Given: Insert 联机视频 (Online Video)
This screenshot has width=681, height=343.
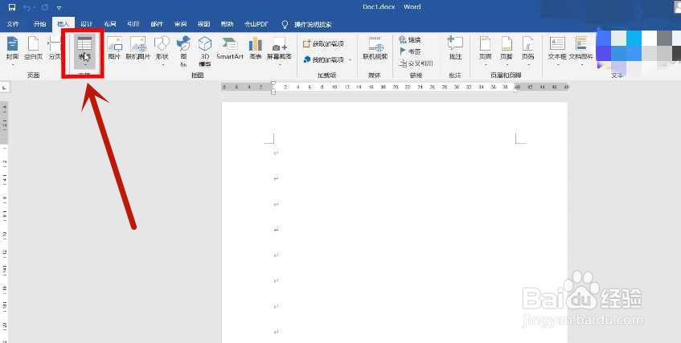Looking at the screenshot, I should (375, 49).
